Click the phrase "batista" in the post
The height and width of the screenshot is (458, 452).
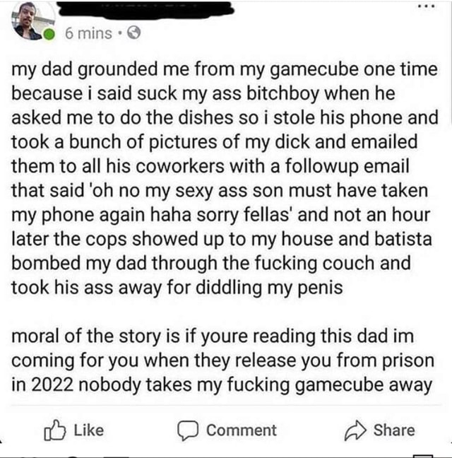coord(403,239)
